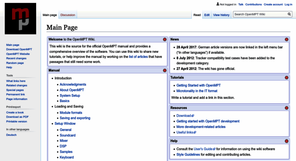Open Printable version link
Viewport: 296px width, 161px height.
pyautogui.click(x=17, y=121)
